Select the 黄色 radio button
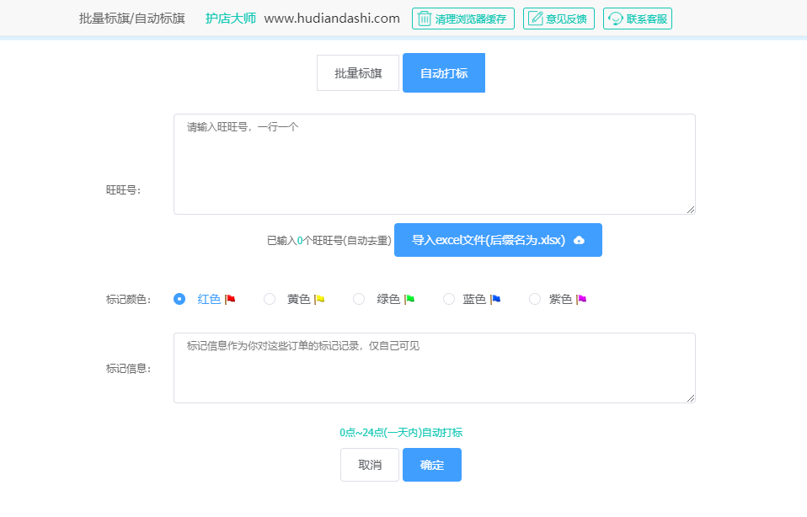The image size is (807, 517). coord(270,298)
